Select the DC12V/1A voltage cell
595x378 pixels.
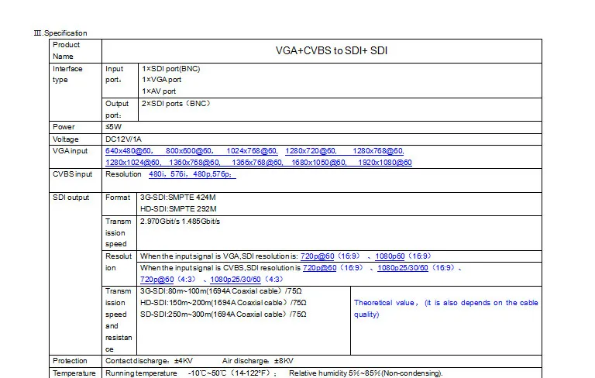tap(123, 139)
